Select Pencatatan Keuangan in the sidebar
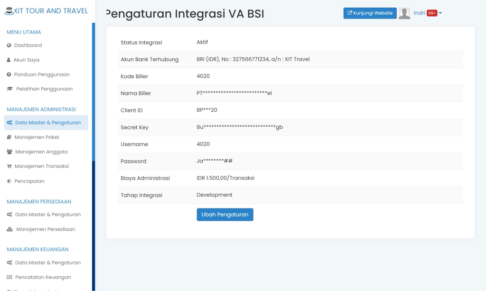The width and height of the screenshot is (486, 291). [44, 277]
